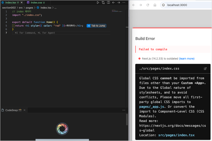Switch to the index.css tab
Image resolution: width=212 pixels, height=141 pixels.
[x=36, y=2]
